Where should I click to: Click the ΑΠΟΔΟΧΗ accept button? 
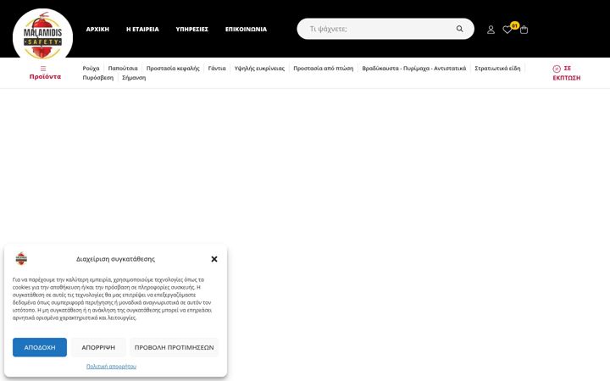(40, 347)
